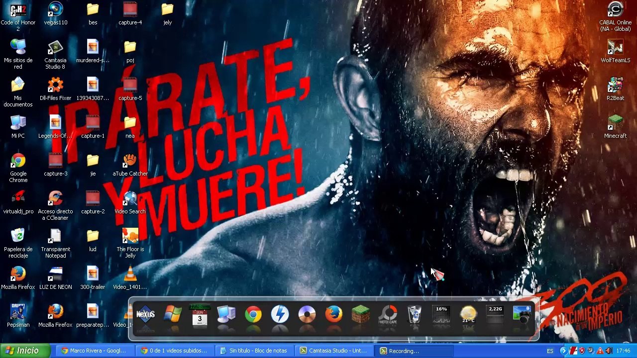Select the vegas110 desktop icon
Screen dimensions: 637x358
(55, 13)
